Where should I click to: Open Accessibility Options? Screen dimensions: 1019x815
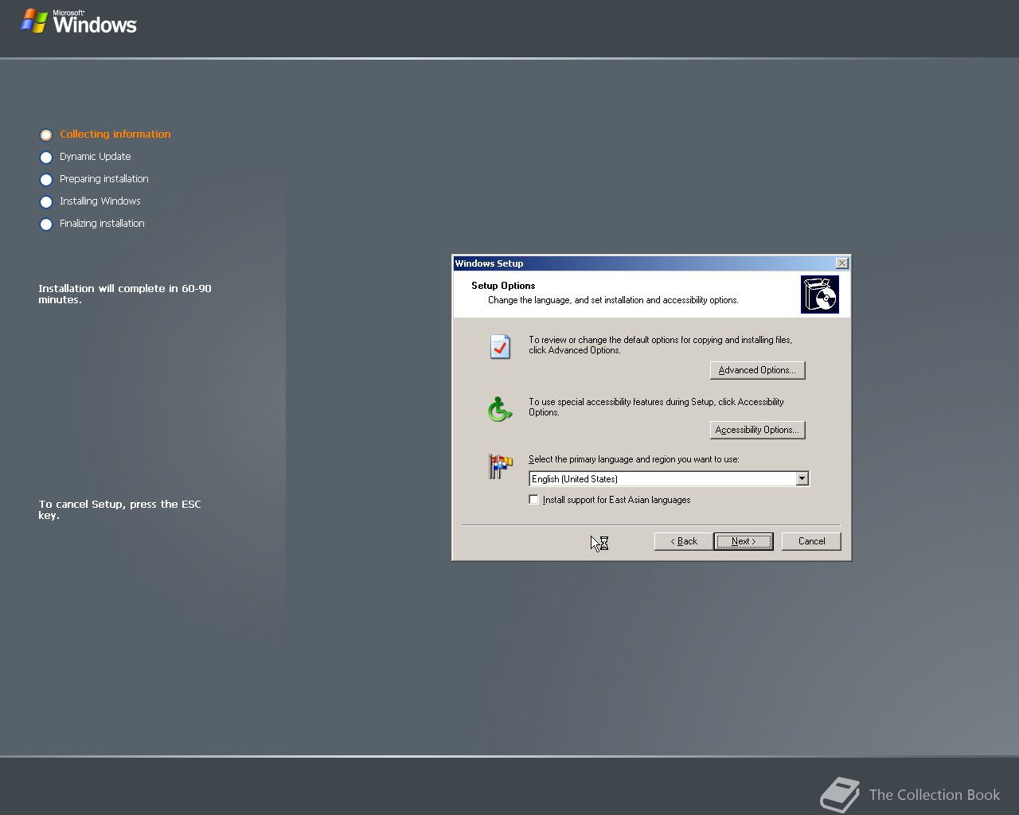(757, 430)
